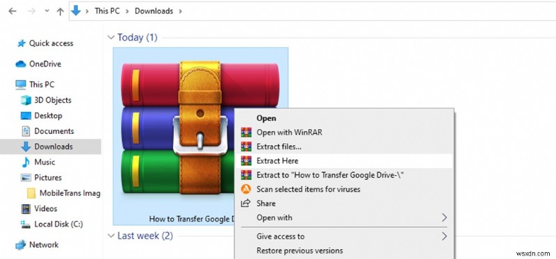
Task: Click the 3D Objects cube icon
Action: click(26, 100)
